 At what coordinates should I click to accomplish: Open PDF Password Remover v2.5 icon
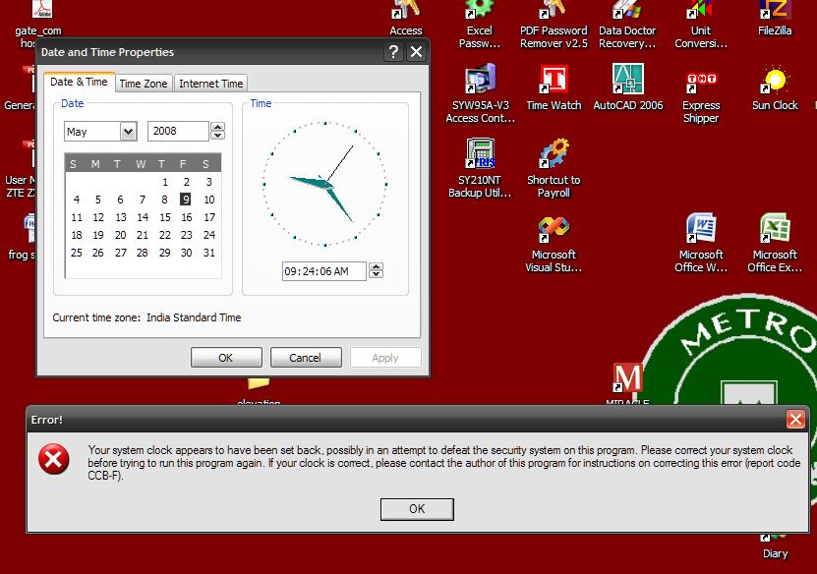[554, 24]
